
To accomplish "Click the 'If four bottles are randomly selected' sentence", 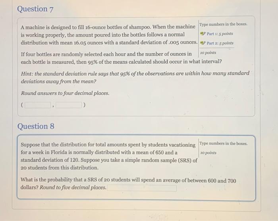I will click(x=121, y=58).
